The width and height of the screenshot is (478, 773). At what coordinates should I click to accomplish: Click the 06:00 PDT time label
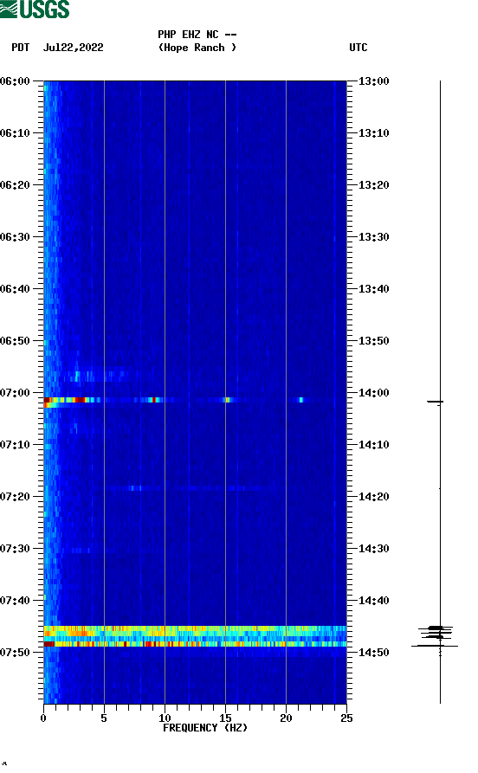tap(16, 81)
